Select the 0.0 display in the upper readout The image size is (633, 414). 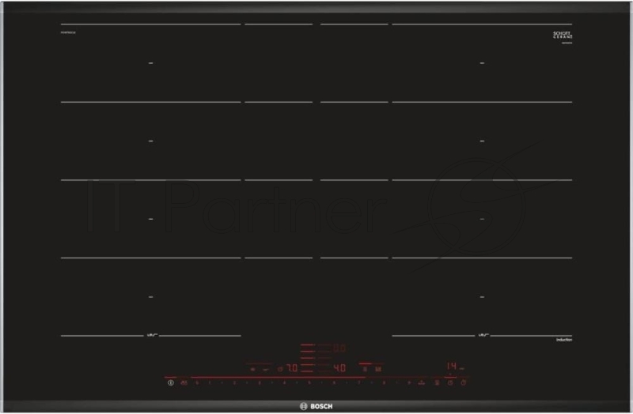(x=339, y=348)
